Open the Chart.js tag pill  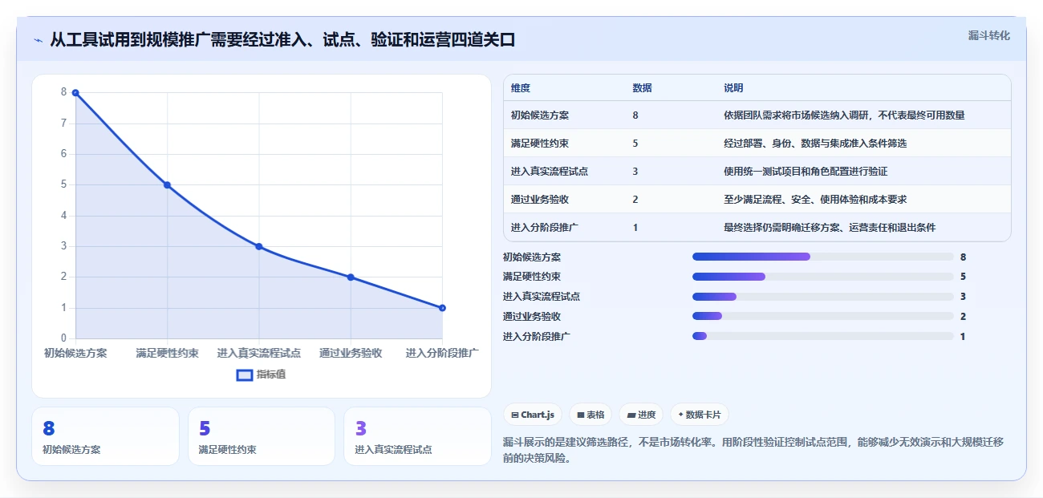click(533, 415)
